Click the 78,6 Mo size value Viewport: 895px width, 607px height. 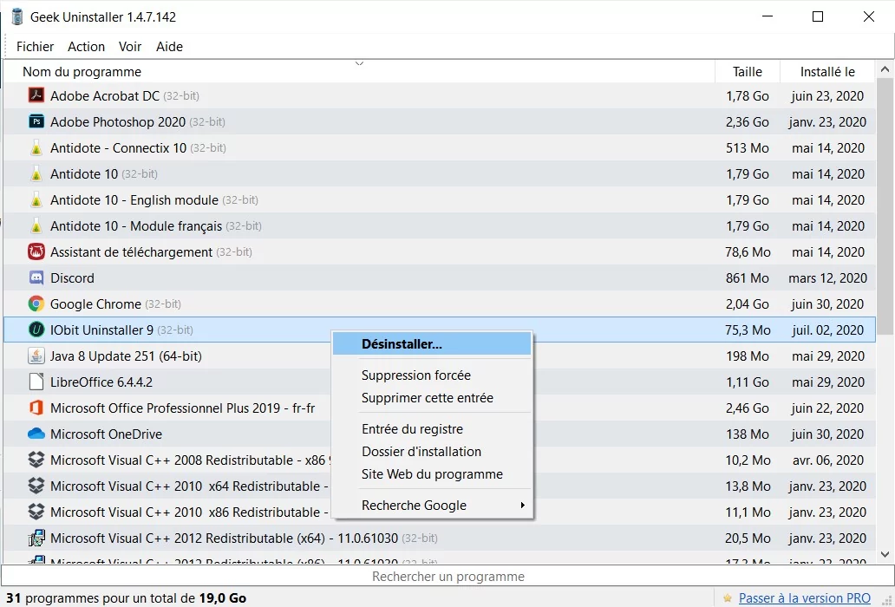(748, 252)
